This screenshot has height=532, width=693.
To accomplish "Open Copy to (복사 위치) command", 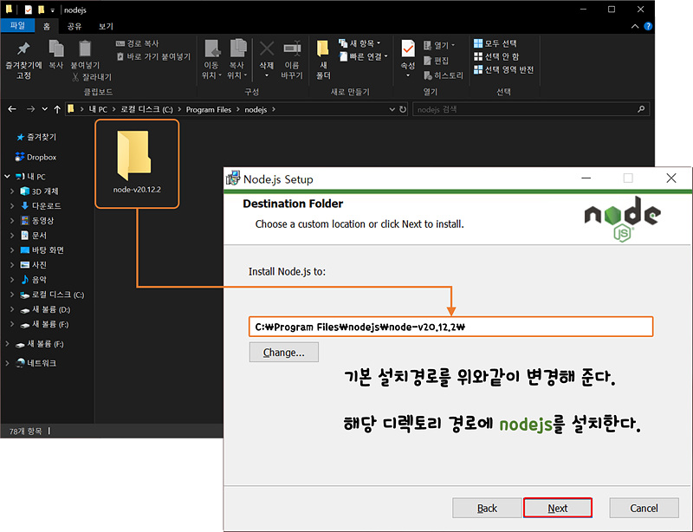I will [236, 60].
